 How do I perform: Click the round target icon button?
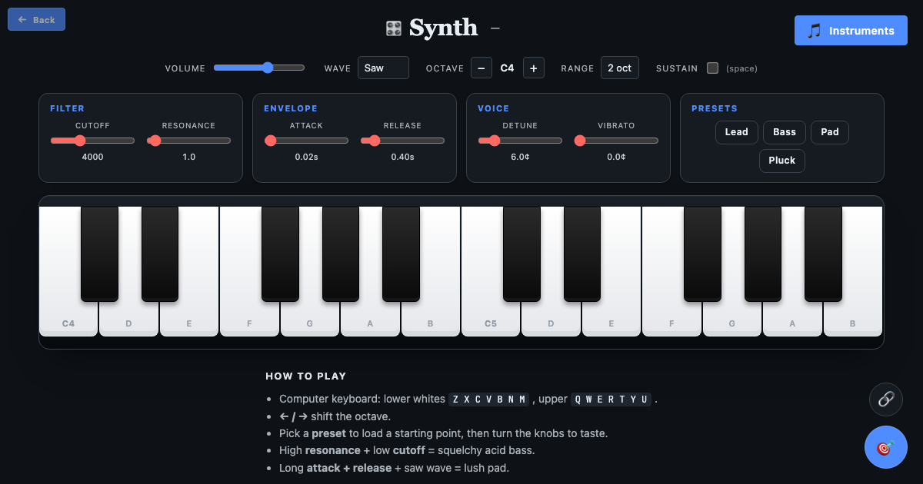click(885, 447)
